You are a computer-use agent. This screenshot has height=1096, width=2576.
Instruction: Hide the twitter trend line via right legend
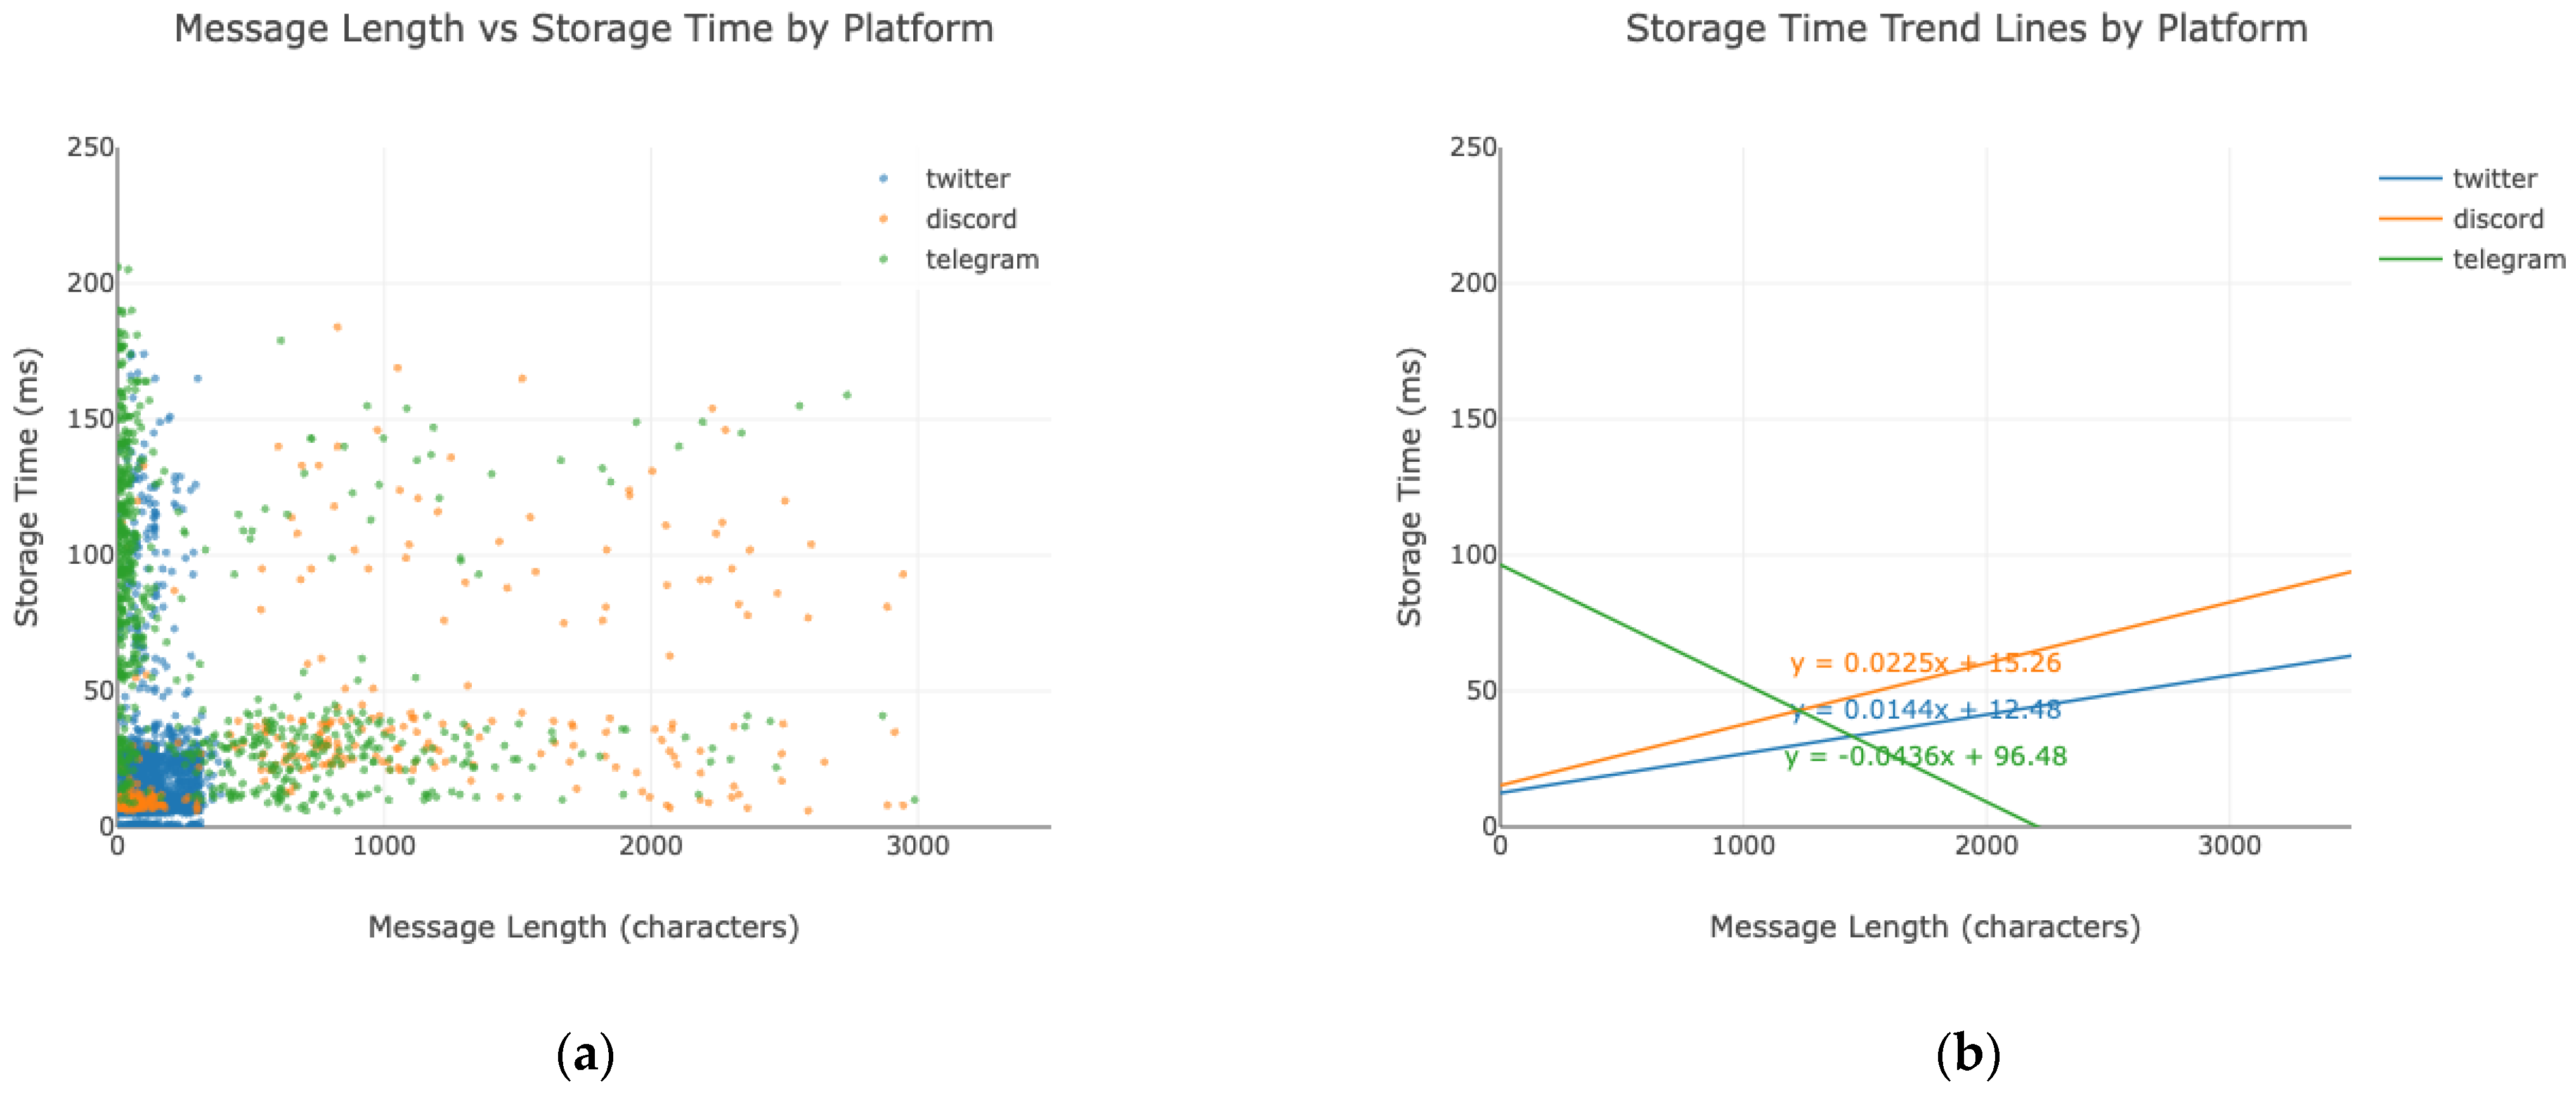(2494, 179)
